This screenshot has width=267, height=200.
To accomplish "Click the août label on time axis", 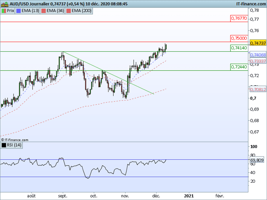I will pos(31,196).
